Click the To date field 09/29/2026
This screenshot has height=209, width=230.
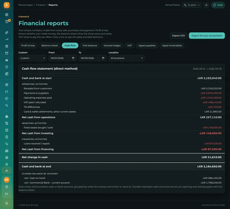point(92,58)
